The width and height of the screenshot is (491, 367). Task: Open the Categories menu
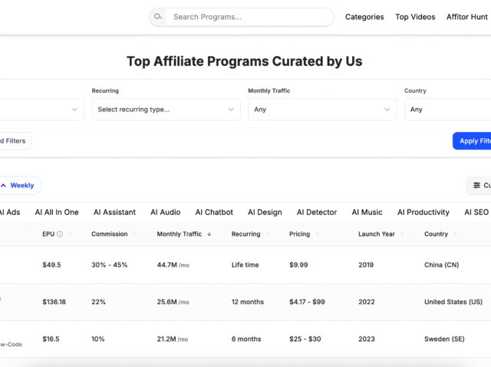364,17
